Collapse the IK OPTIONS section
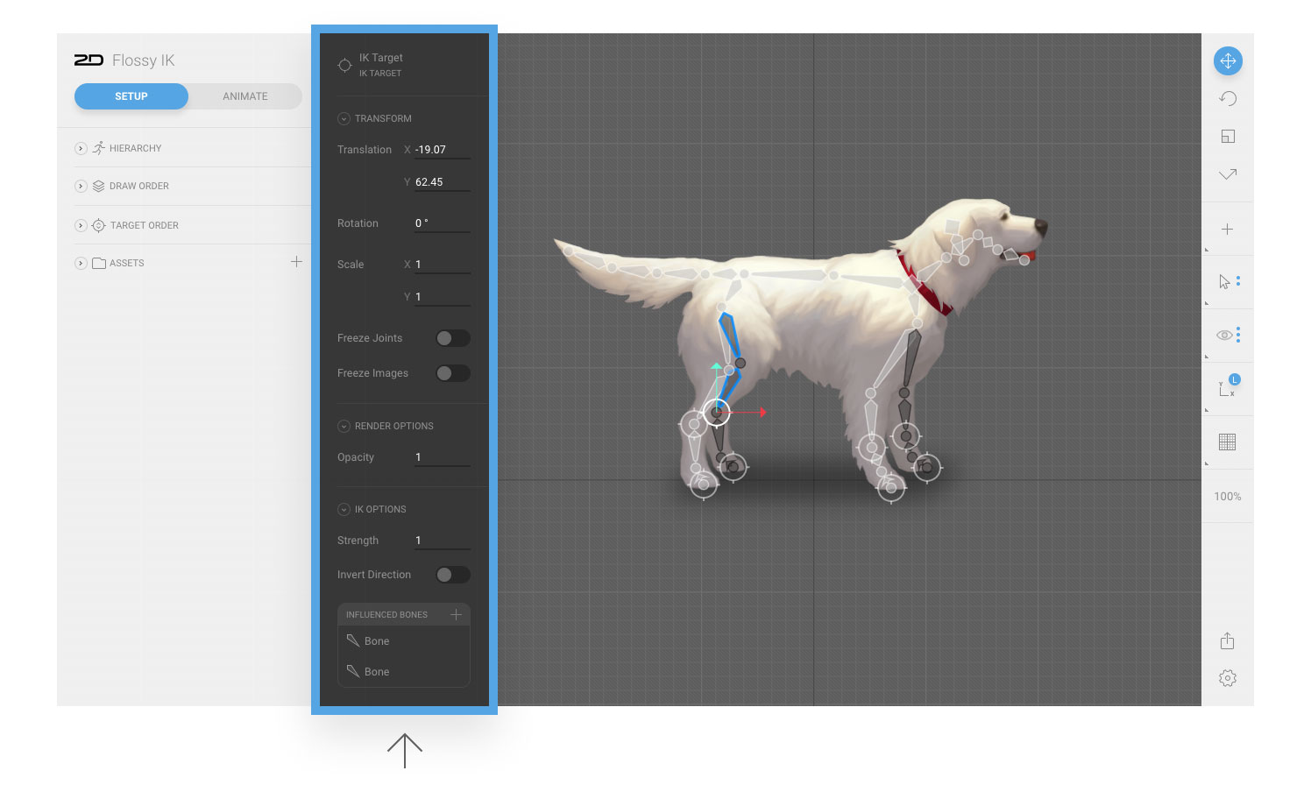 (344, 509)
